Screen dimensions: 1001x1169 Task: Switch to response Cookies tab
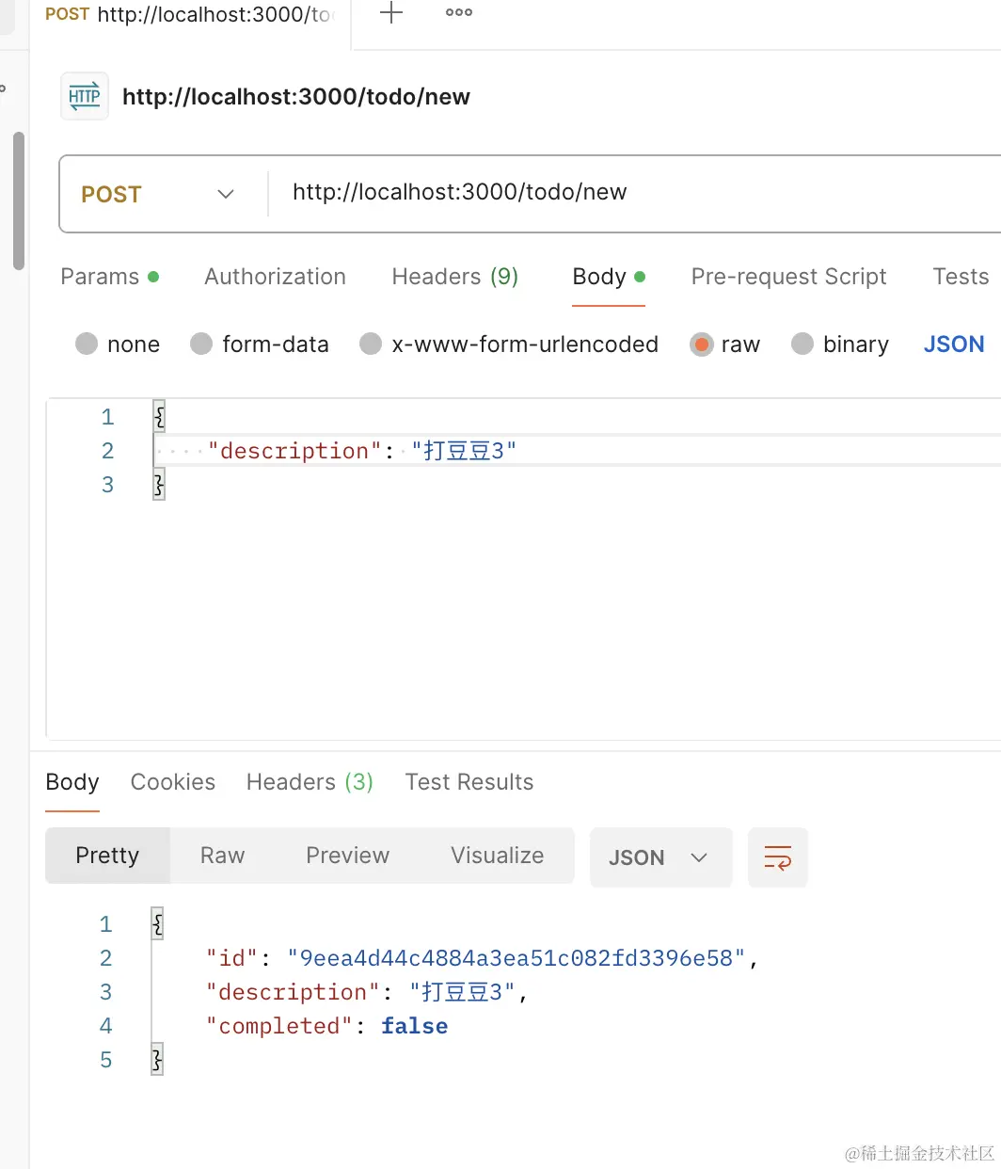coord(173,782)
